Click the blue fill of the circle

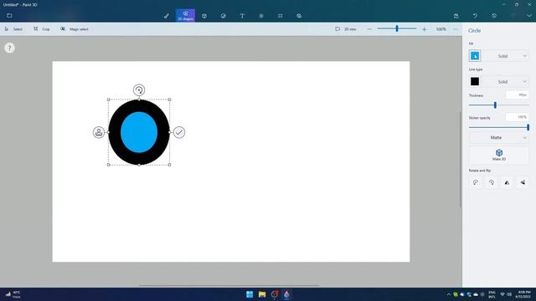coord(139,132)
